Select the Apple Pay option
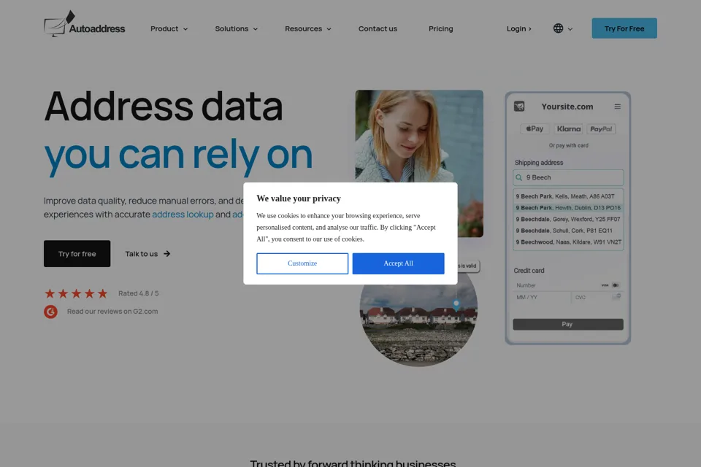The width and height of the screenshot is (701, 467). point(535,128)
